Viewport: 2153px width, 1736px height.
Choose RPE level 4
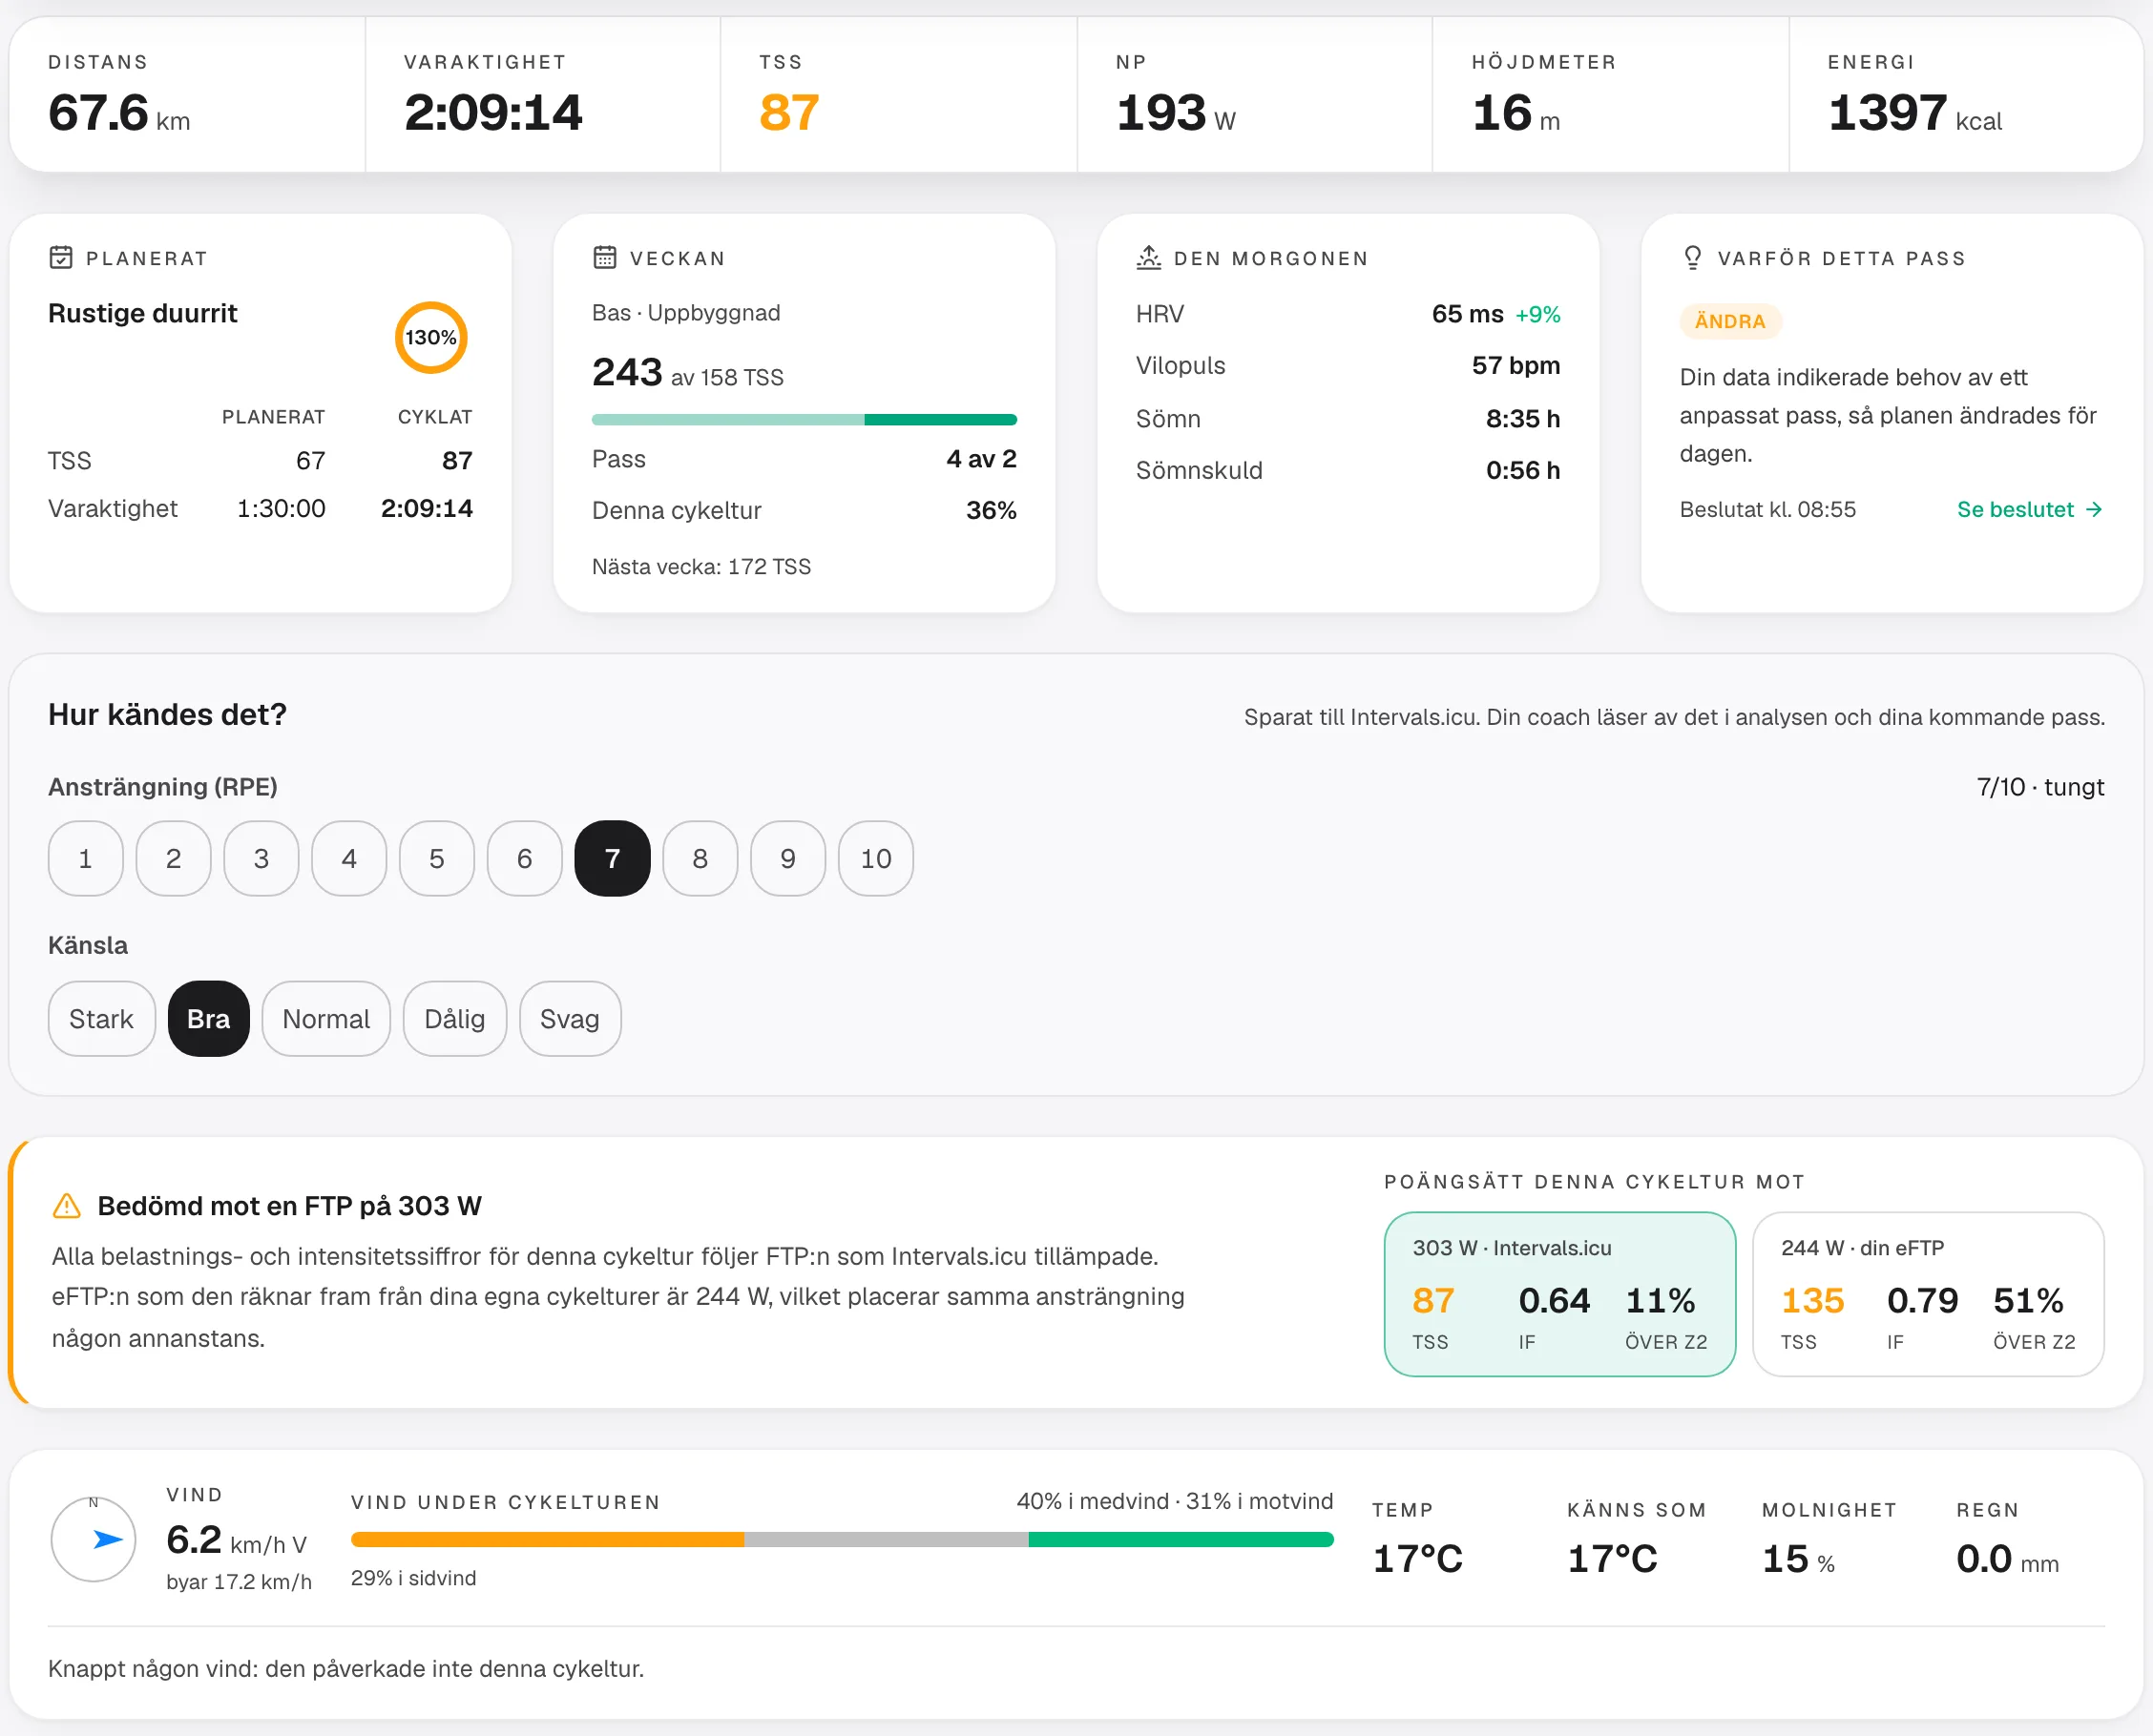[x=349, y=859]
